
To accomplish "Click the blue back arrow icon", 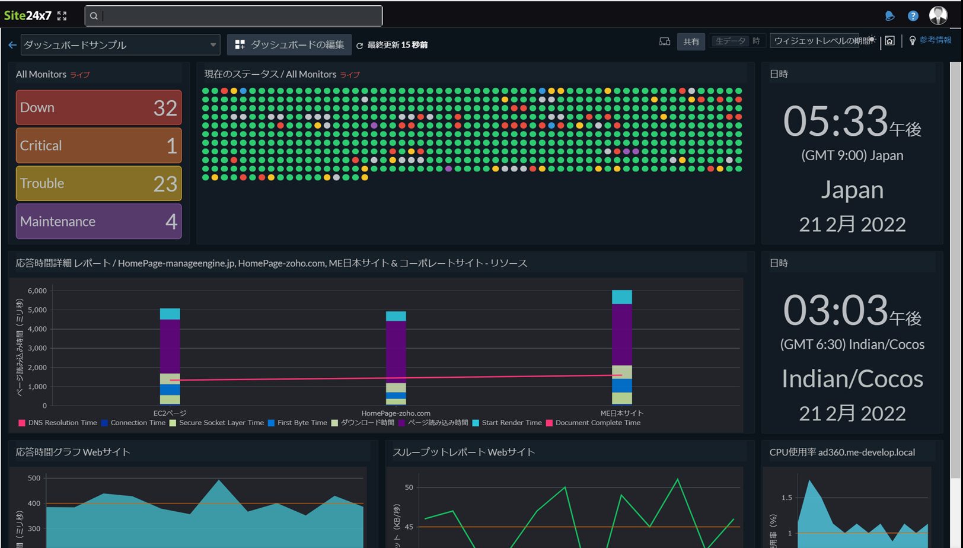I will (12, 45).
